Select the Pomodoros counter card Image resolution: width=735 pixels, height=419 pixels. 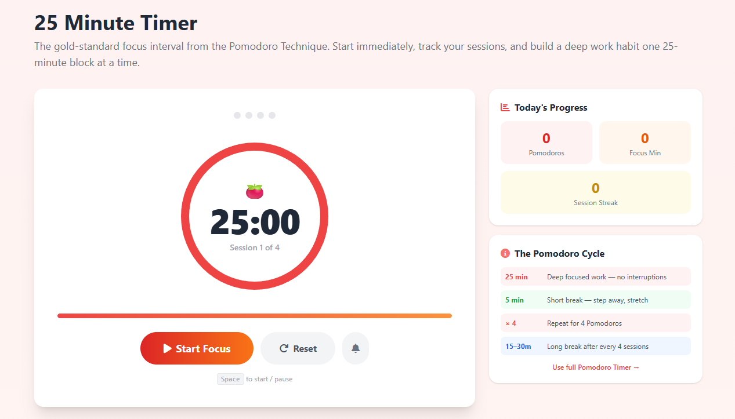pos(546,142)
